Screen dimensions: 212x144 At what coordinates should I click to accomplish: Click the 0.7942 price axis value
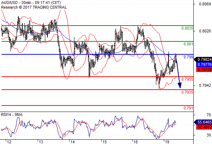[205, 85]
